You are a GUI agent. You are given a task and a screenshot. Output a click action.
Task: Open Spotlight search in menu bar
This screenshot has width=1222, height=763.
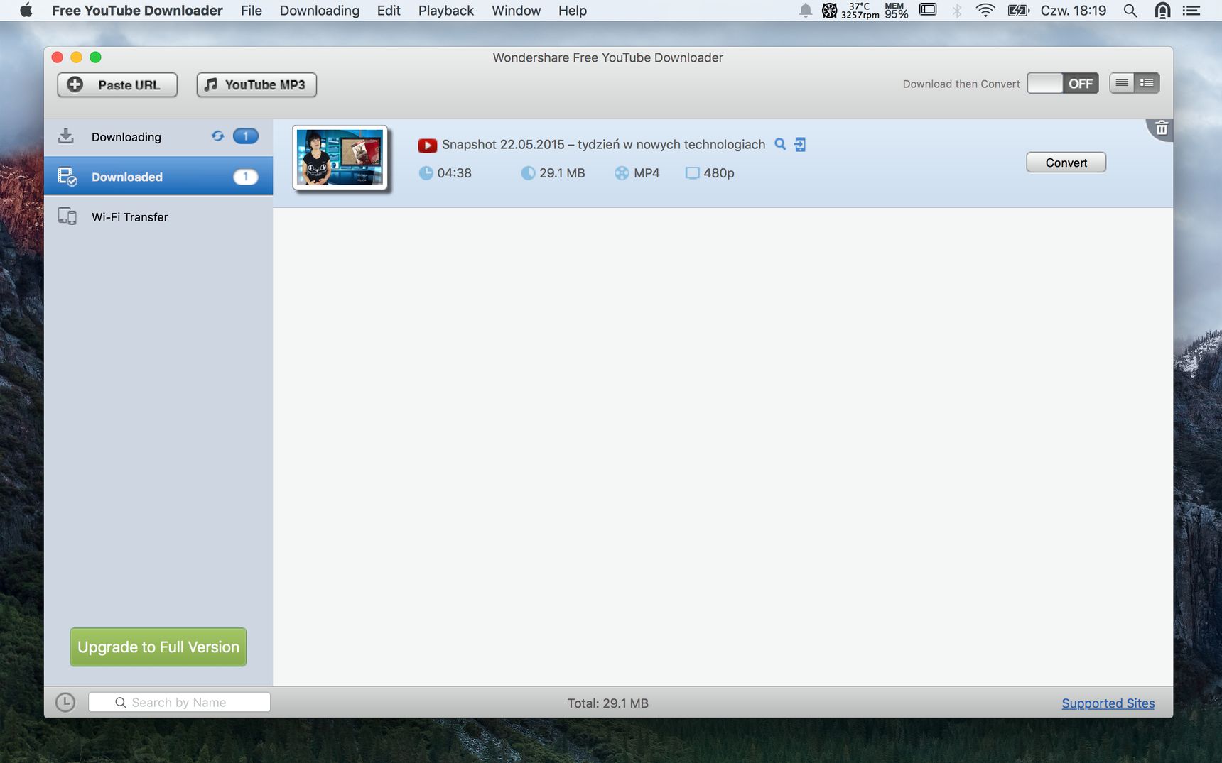pos(1130,11)
